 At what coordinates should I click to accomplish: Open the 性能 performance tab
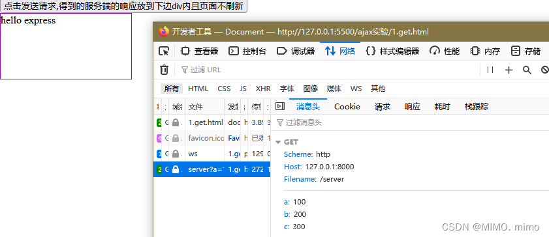[445, 51]
